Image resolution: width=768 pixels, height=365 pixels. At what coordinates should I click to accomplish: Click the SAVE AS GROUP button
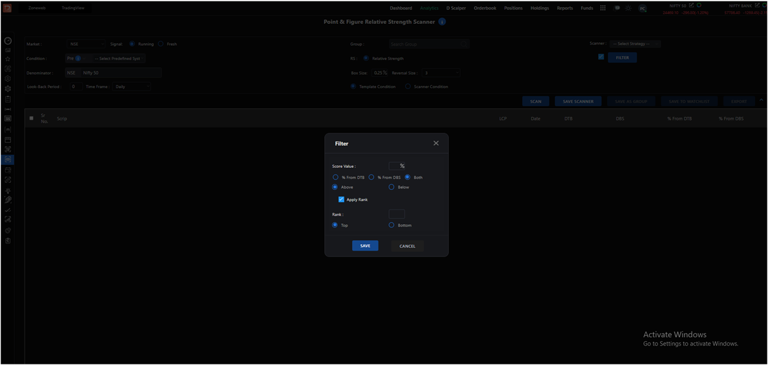(x=631, y=101)
